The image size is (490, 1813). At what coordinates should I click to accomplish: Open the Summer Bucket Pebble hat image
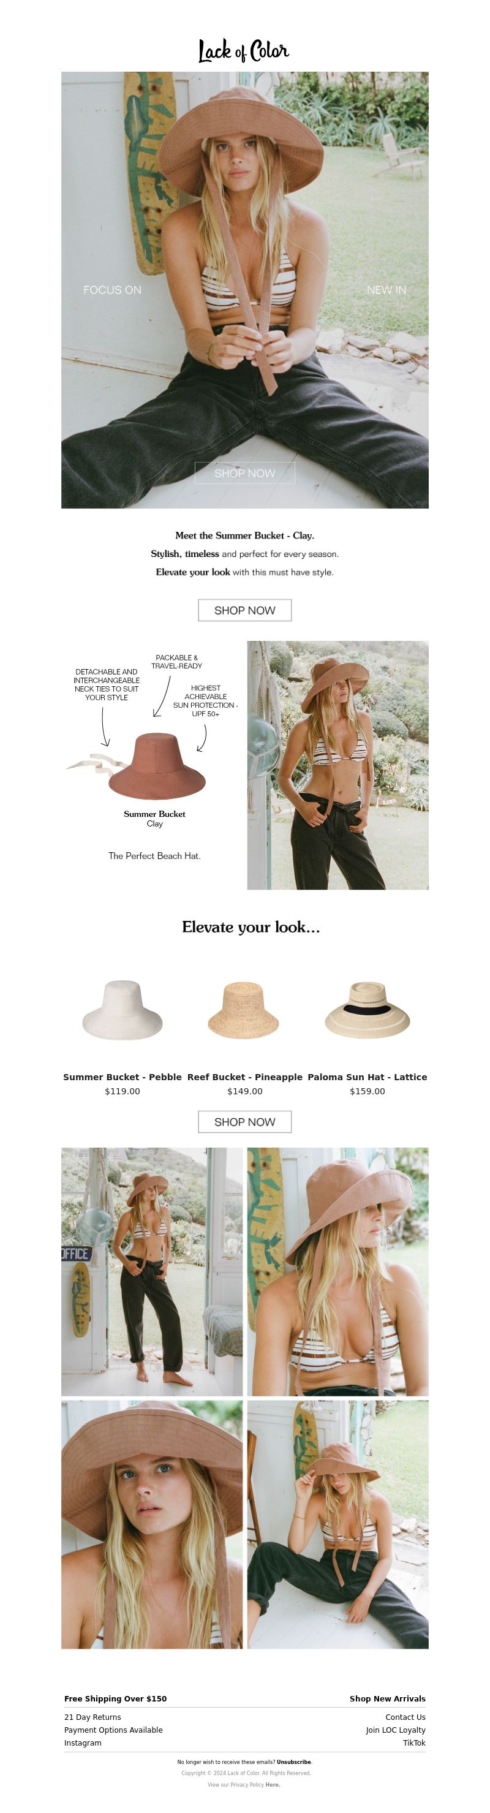(x=123, y=1009)
